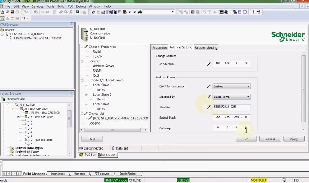Save the project with the floppy disk icon
Viewport: 309px width, 183px height.
pos(12,12)
